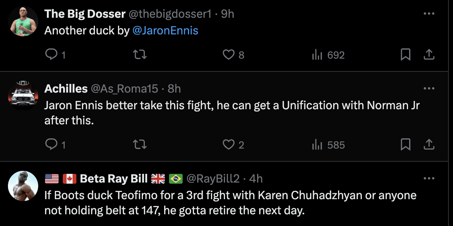This screenshot has height=226, width=453.
Task: Retweet the Achilles post
Action: (x=141, y=144)
